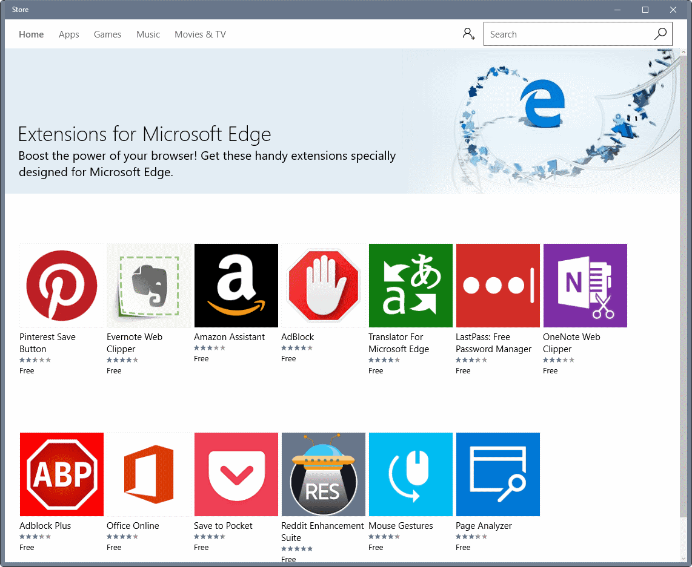Select the Mouse Gestures icon
692x567 pixels.
point(411,474)
